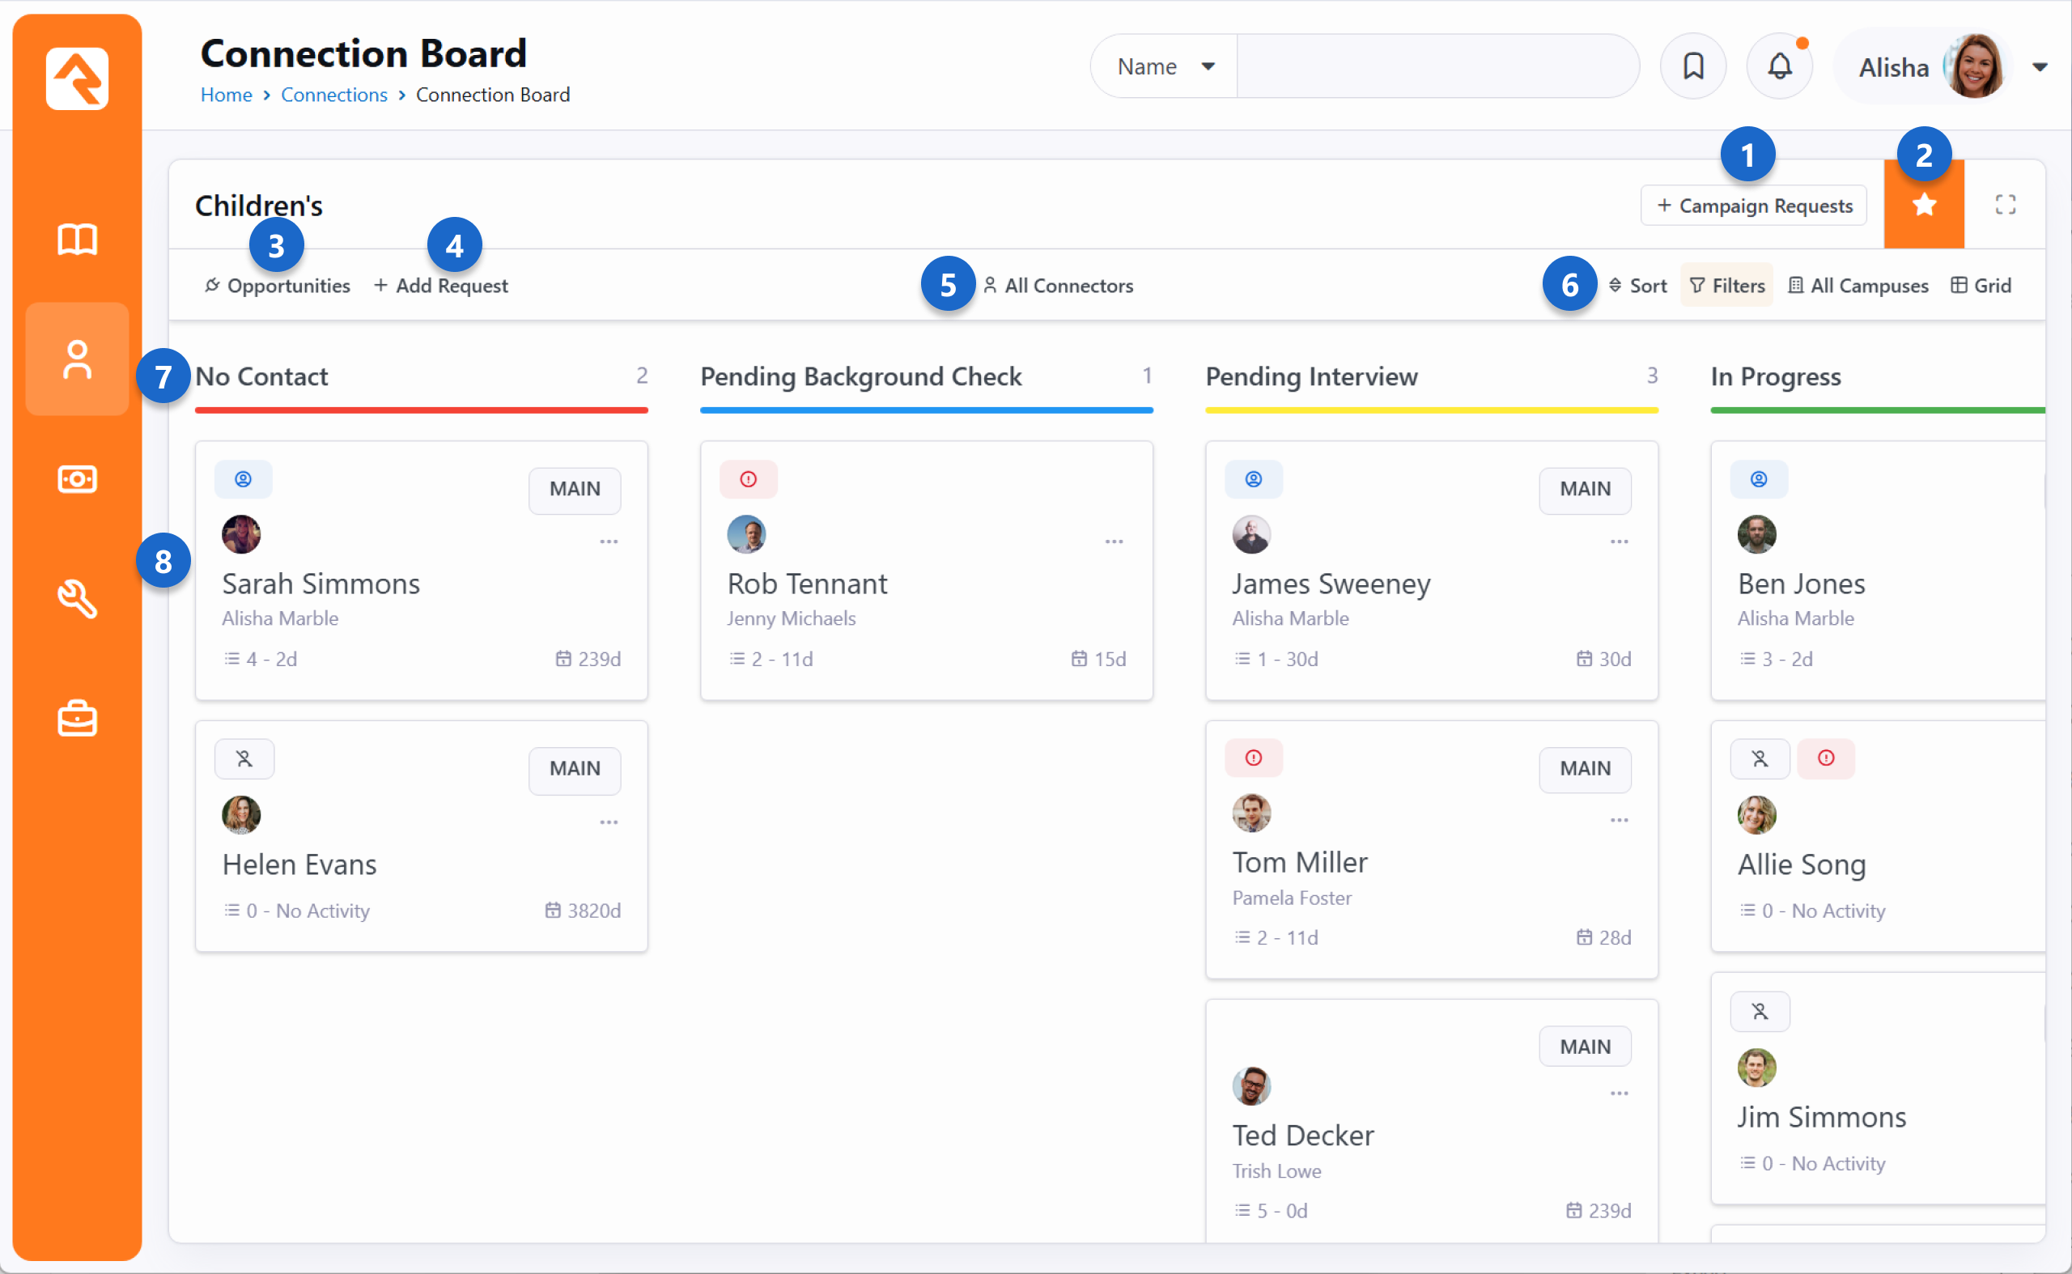The image size is (2072, 1274).
Task: Open notifications bell icon
Action: pos(1779,66)
